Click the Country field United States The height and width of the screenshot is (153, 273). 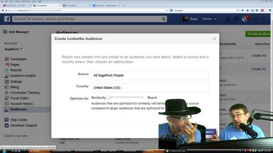point(150,88)
